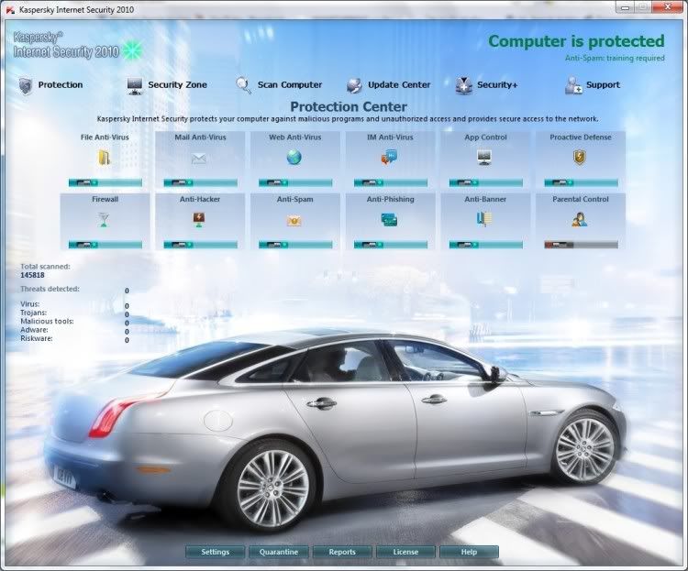Open the Help button

[x=469, y=552]
